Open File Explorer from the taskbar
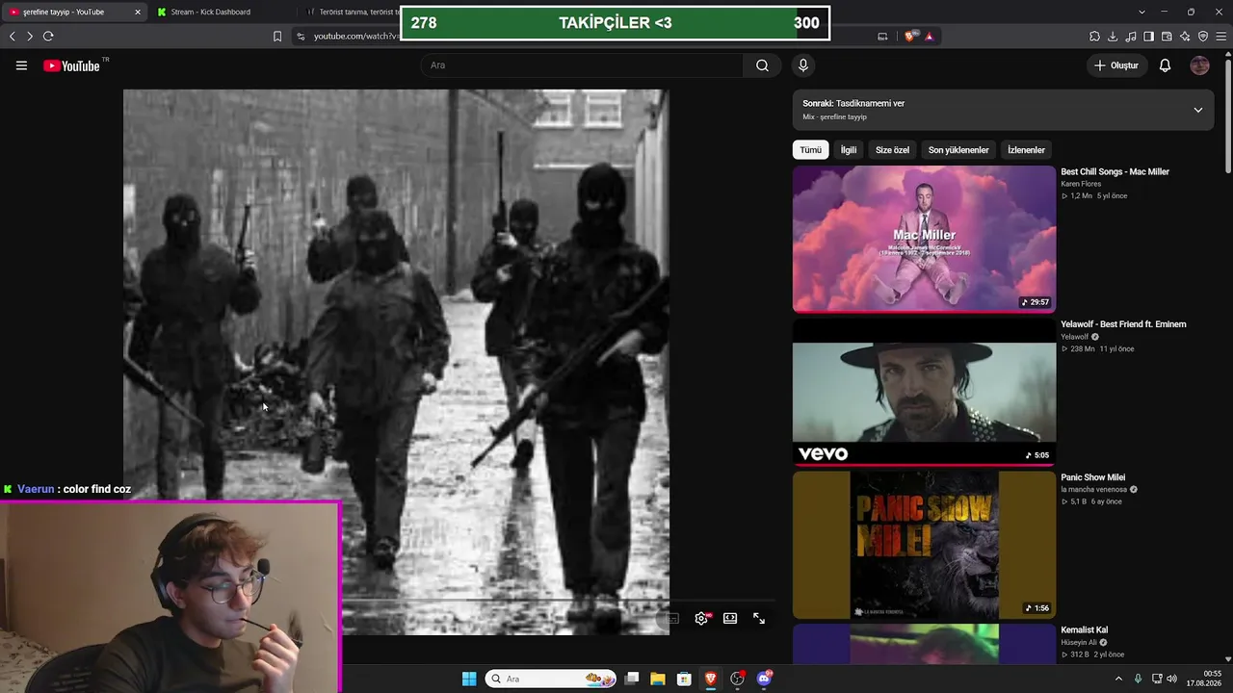Viewport: 1233px width, 693px height. [658, 679]
